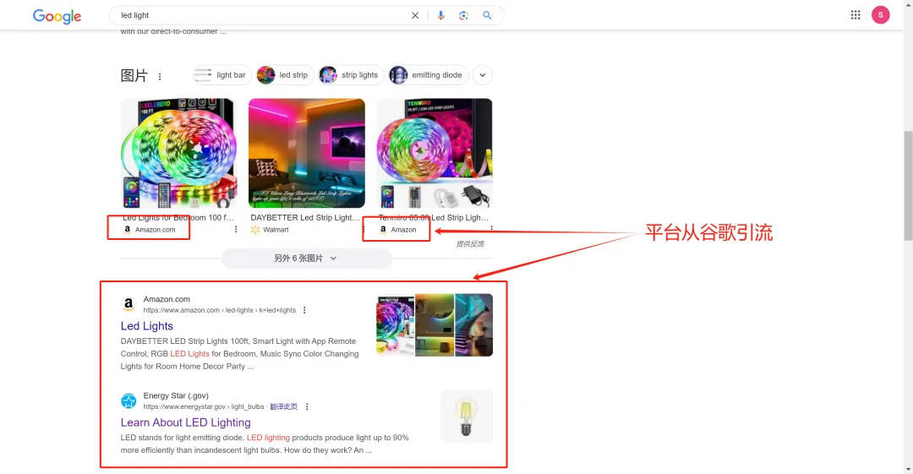Filter images by light bar chip

tap(221, 75)
